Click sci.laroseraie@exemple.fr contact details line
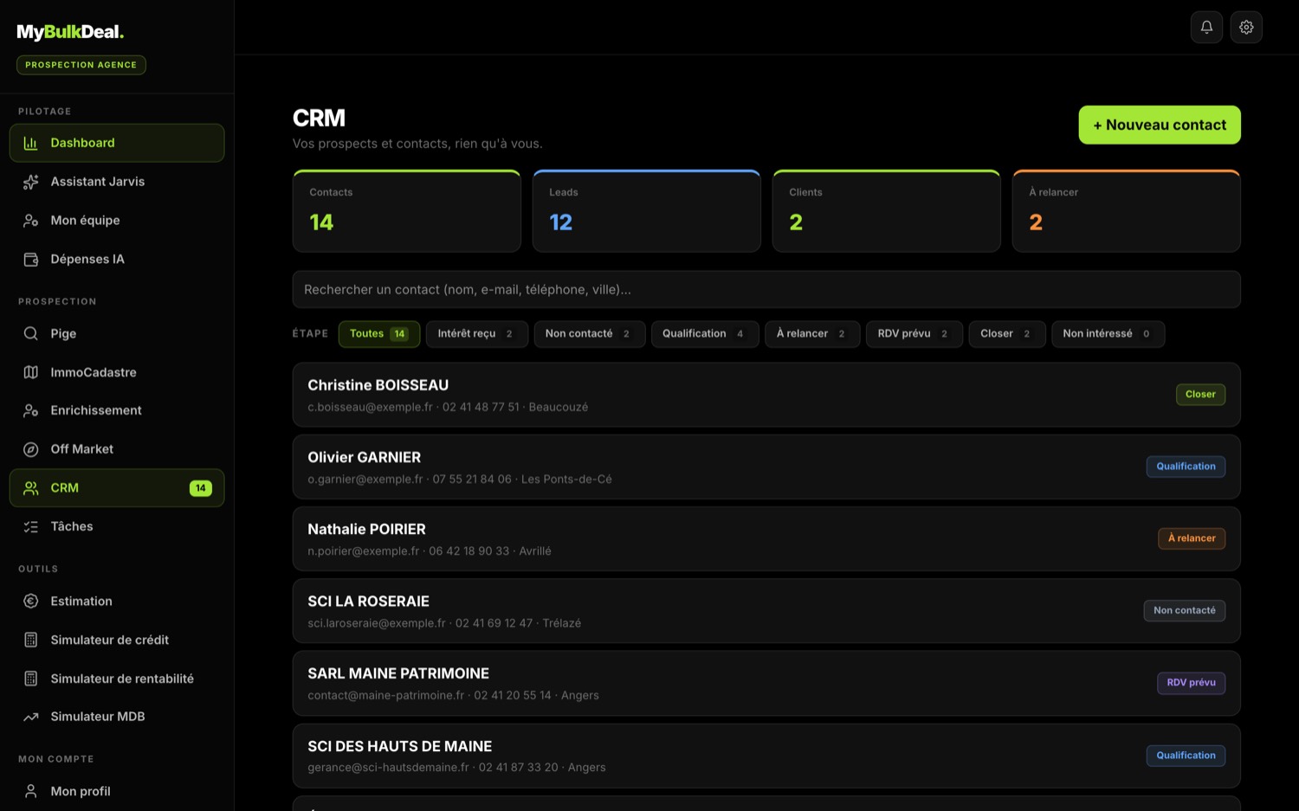Viewport: 1299px width, 811px height. (444, 623)
